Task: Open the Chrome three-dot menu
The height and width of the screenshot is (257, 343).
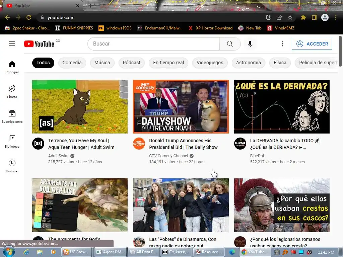Action: tap(336, 17)
